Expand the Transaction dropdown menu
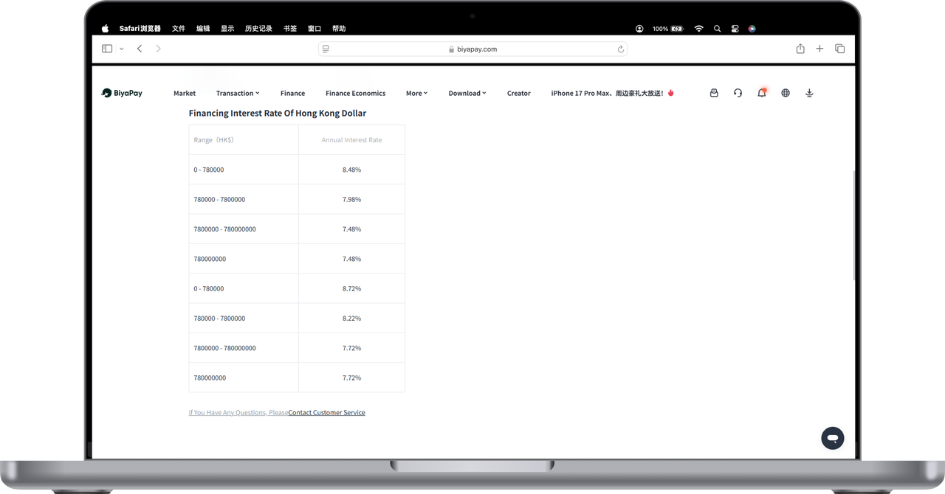The width and height of the screenshot is (945, 494). tap(238, 94)
